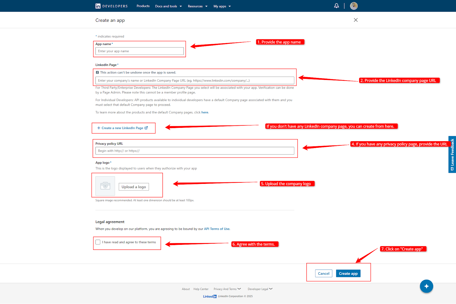Click the 'here' link about default pages
The image size is (456, 304).
[x=205, y=112]
